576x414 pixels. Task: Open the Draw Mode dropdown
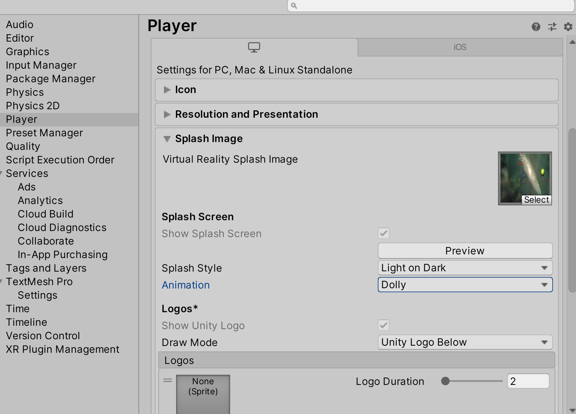click(465, 342)
